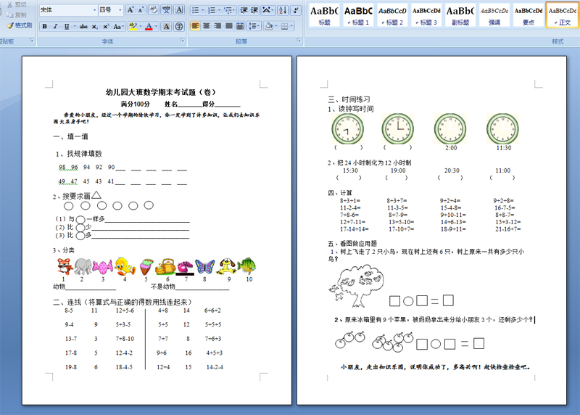The height and width of the screenshot is (415, 580).
Task: Center the text
Action: coord(207,26)
